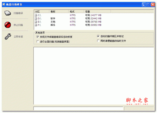The image size is (157, 113).
Task: Sort by 容量 column header
Action: 97,11
